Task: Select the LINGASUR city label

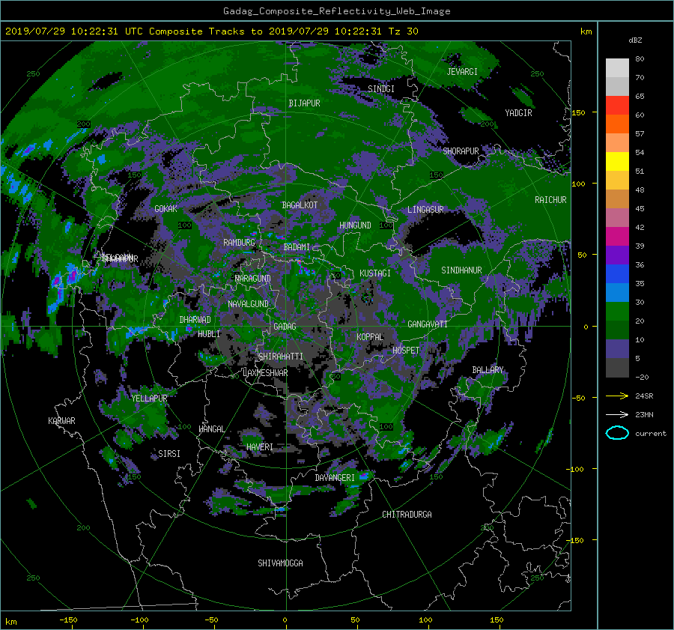Action: click(425, 210)
